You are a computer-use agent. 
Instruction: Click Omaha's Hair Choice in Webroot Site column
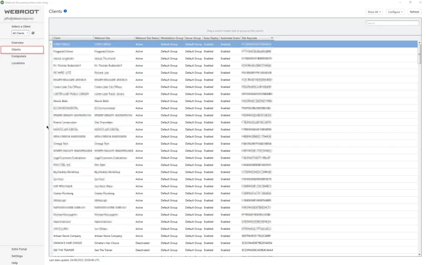tap(107, 243)
